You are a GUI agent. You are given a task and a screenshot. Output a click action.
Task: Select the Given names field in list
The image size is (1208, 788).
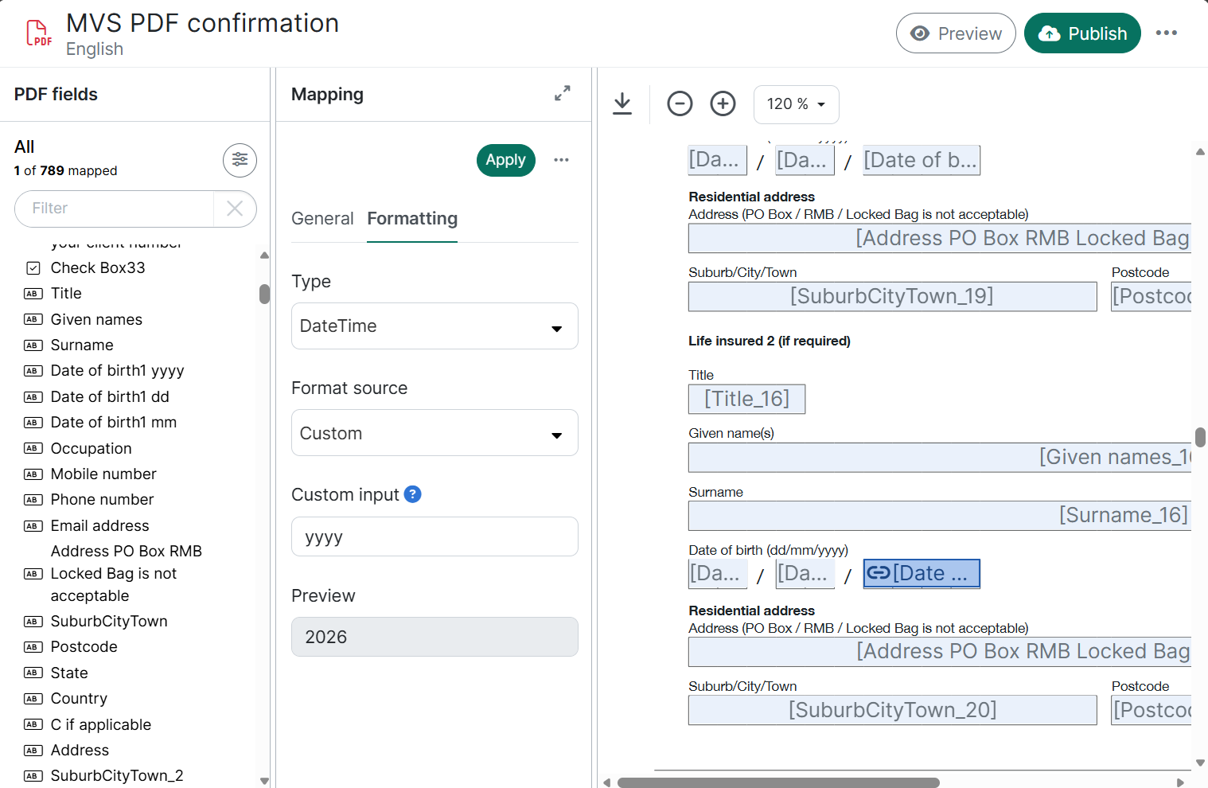tap(96, 319)
